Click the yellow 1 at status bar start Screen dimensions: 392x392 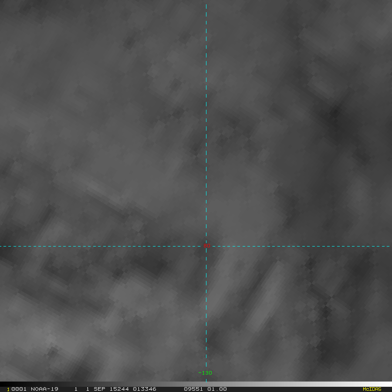click(8, 389)
